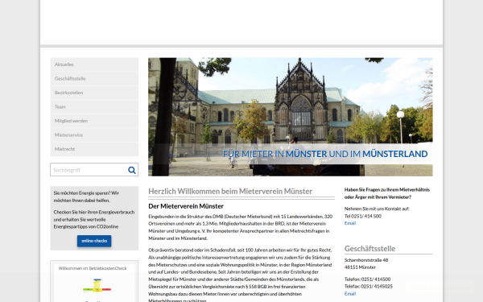Open Mietrecht in sidebar
483x302 pixels.
[94, 149]
